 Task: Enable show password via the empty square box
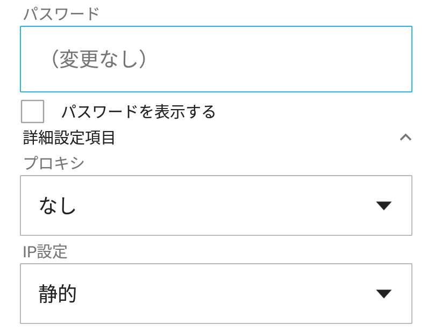point(32,111)
